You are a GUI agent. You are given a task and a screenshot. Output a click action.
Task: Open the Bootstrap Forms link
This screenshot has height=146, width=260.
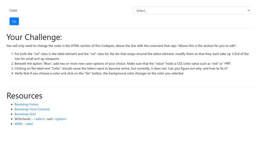click(26, 104)
